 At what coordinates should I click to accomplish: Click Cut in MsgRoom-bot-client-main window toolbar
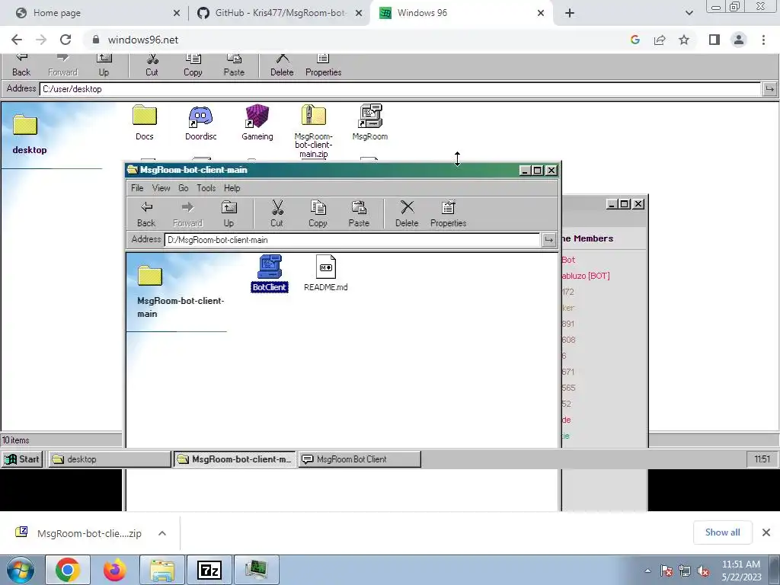[277, 214]
